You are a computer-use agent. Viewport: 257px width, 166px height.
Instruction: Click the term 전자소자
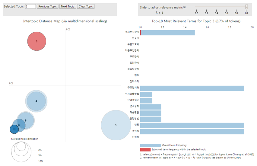134,81
